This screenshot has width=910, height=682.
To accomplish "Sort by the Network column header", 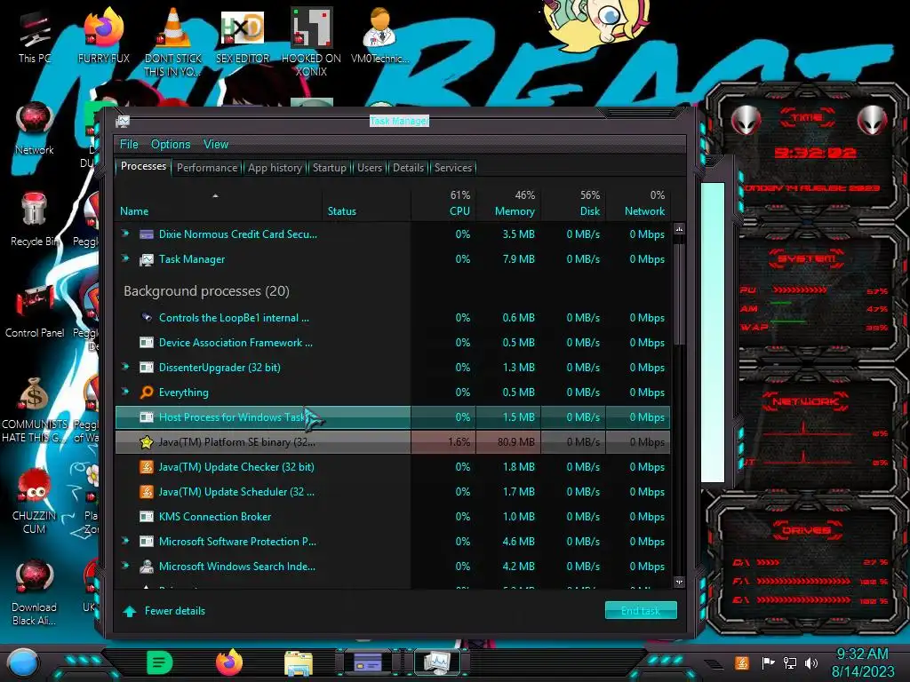I will coord(638,204).
